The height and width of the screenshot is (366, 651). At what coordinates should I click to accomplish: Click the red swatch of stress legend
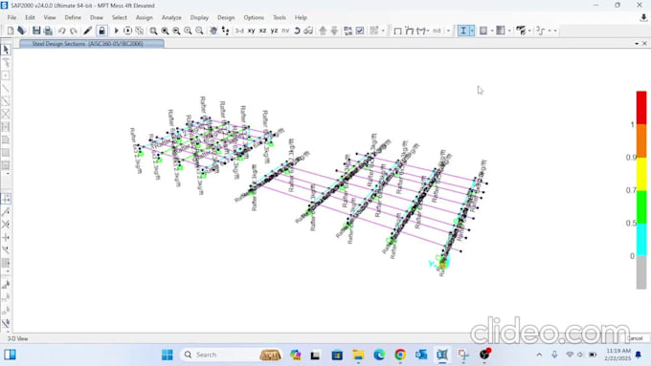coord(641,107)
